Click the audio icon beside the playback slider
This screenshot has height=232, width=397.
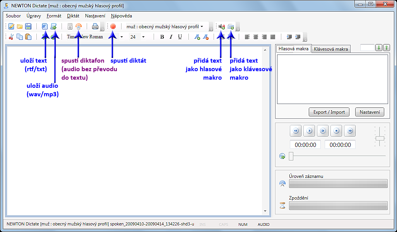282,156
